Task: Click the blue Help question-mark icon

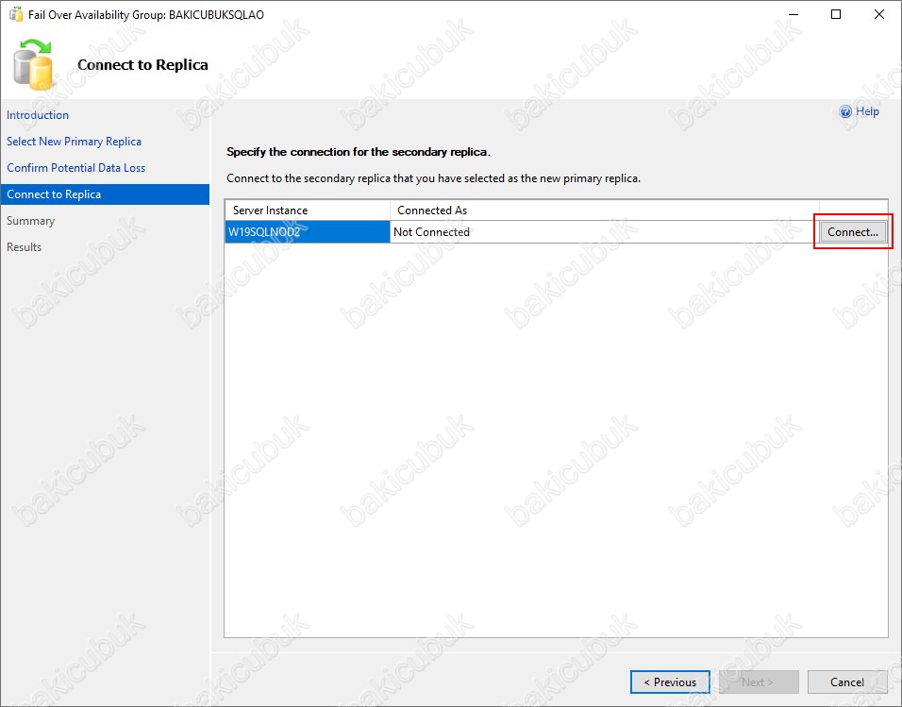Action: pyautogui.click(x=845, y=111)
